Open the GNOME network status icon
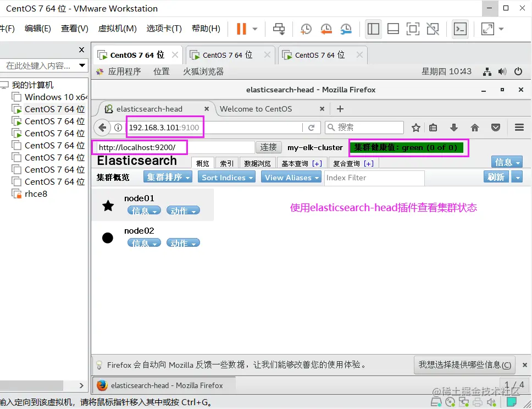Image resolution: width=532 pixels, height=409 pixels. [x=487, y=71]
